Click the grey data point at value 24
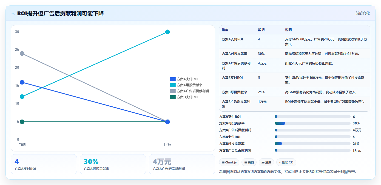Viewport: 381px width, 185px height. [22, 53]
